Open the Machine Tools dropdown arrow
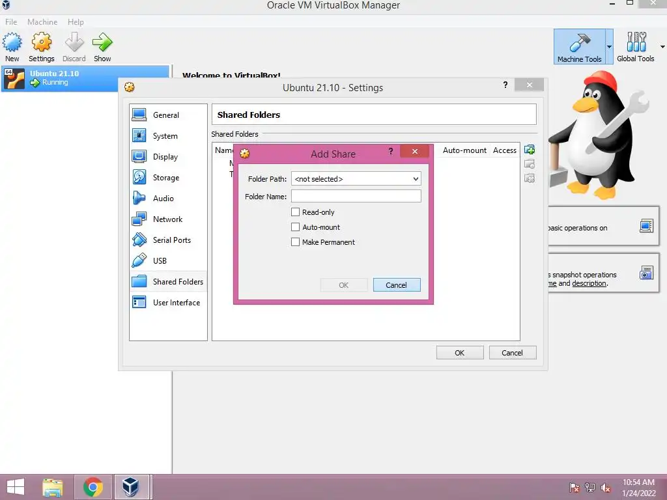 click(609, 47)
